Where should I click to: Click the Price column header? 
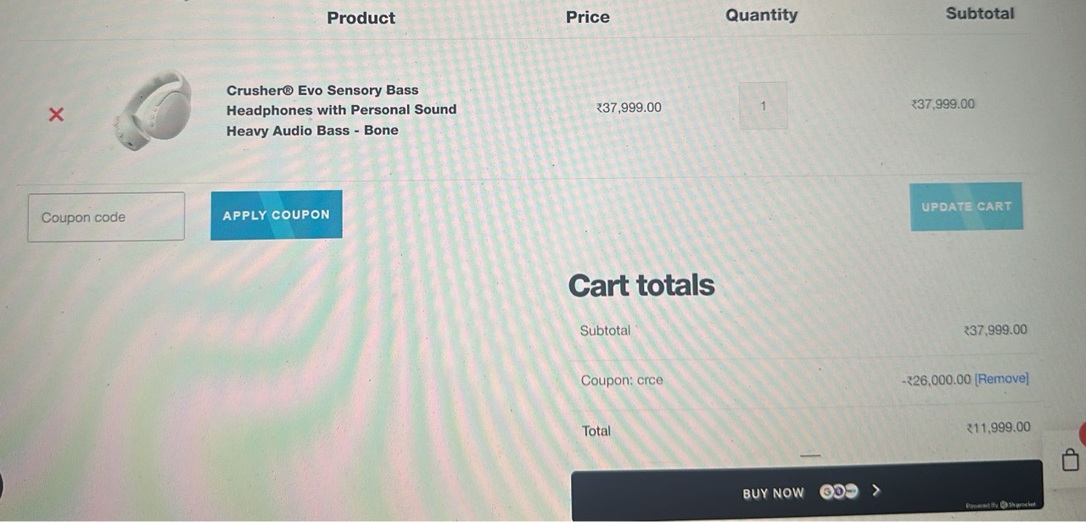[587, 17]
